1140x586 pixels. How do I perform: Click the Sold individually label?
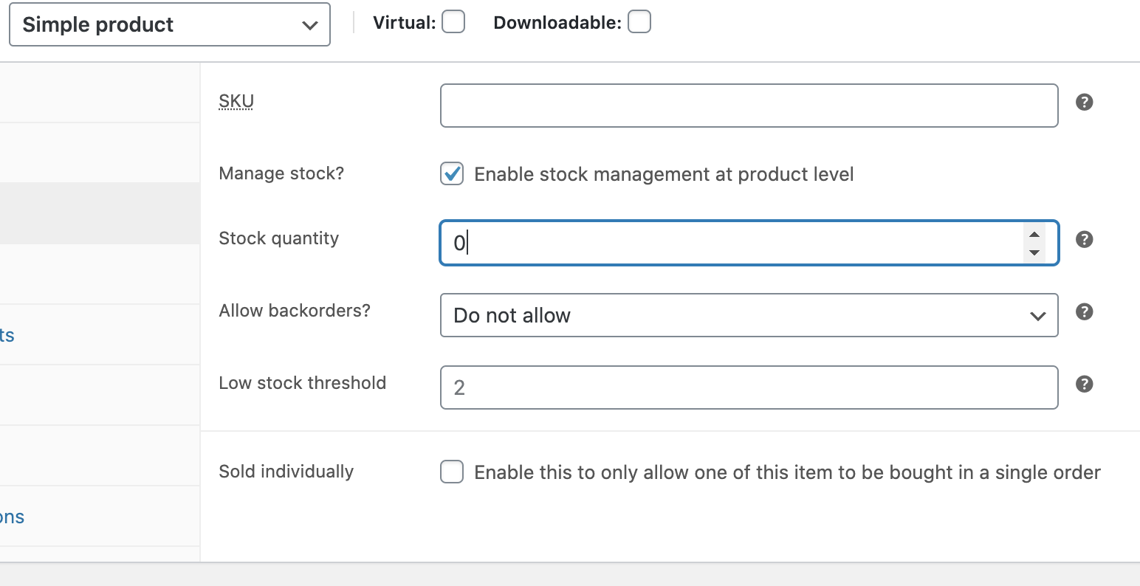pos(286,472)
